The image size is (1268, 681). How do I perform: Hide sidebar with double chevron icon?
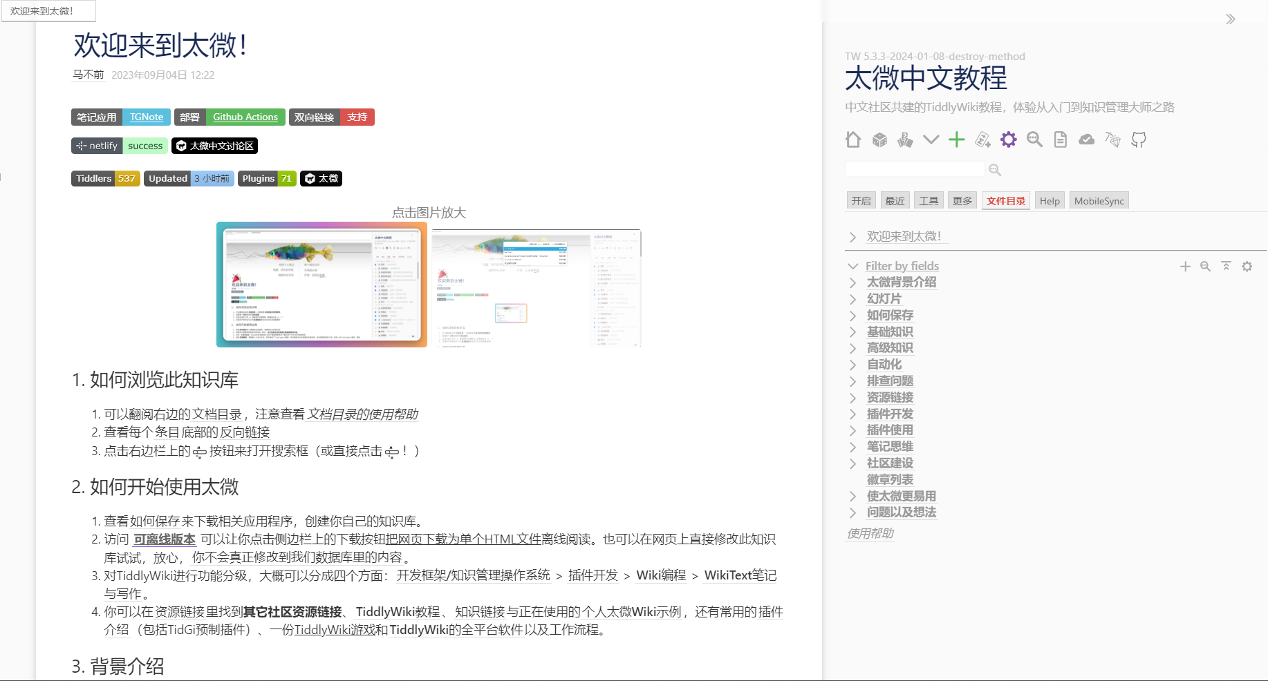tap(1231, 19)
